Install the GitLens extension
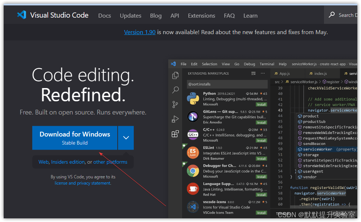Screen dimensions: 361x222 (261, 123)
